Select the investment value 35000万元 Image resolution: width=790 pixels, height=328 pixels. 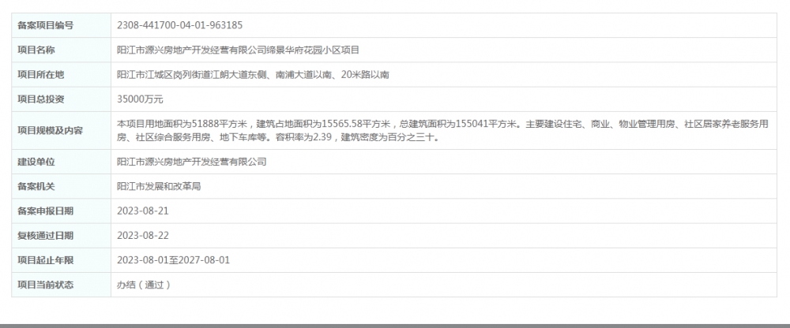click(140, 99)
